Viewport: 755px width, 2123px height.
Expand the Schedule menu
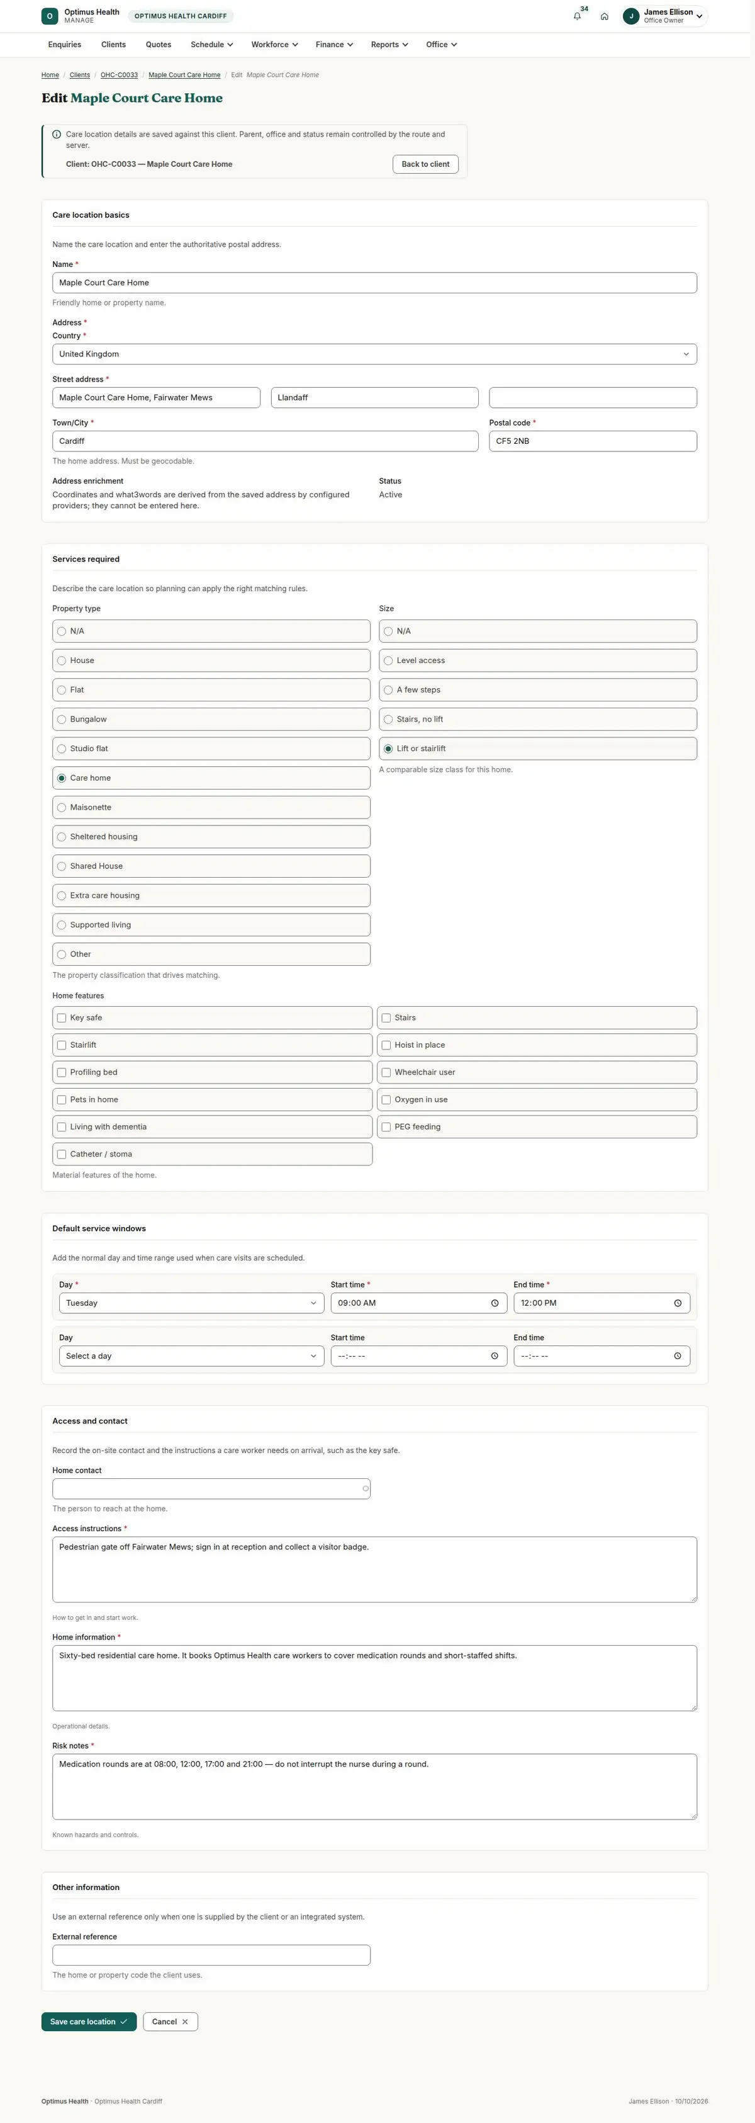211,45
